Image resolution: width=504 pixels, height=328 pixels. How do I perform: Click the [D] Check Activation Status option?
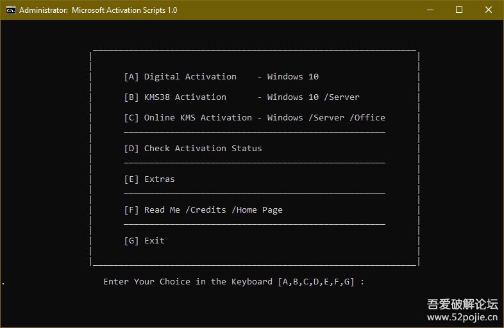point(193,149)
